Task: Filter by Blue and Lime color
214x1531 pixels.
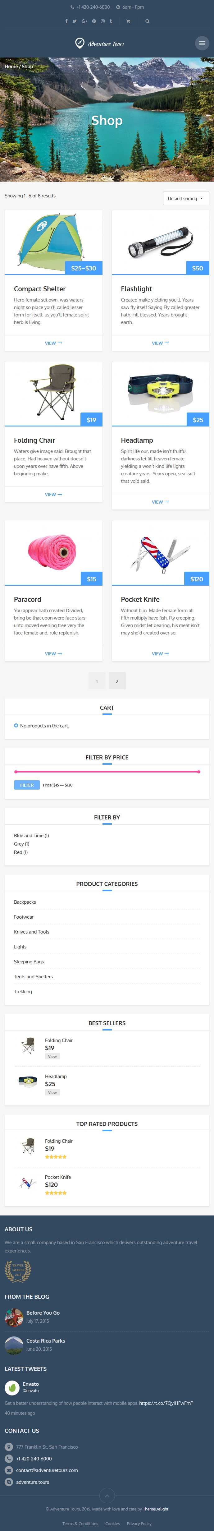Action: tap(31, 836)
